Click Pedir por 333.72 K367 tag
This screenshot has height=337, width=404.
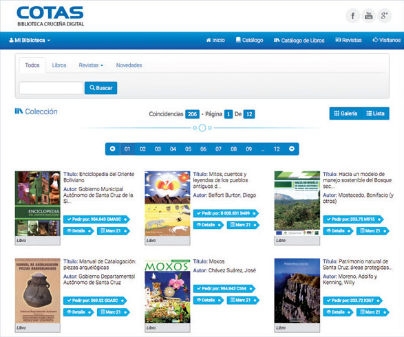tap(353, 301)
